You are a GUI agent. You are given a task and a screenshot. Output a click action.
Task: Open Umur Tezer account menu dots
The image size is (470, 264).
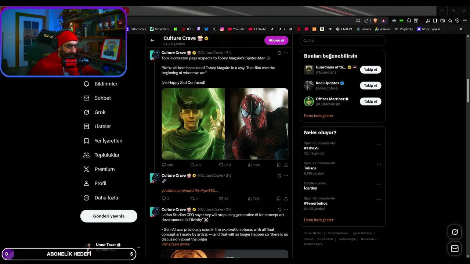tap(138, 247)
